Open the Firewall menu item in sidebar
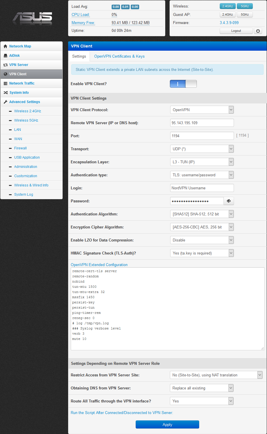The image size is (267, 434). pyautogui.click(x=20, y=148)
